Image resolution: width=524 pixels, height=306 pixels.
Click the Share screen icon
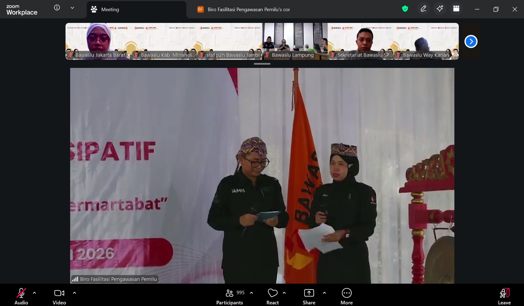(309, 293)
